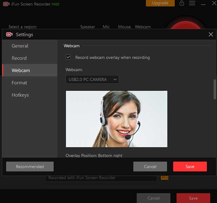Toggle the Mic option in main window
Viewport: 217px width, 203px height.
[x=106, y=27]
